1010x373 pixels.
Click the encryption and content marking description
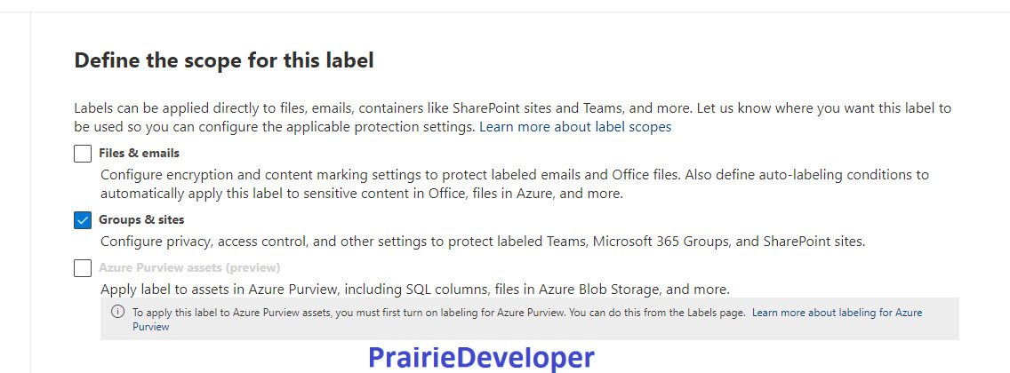[515, 183]
